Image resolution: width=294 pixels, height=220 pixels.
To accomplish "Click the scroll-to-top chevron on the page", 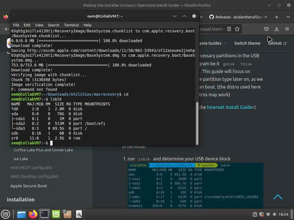I will (x=278, y=197).
